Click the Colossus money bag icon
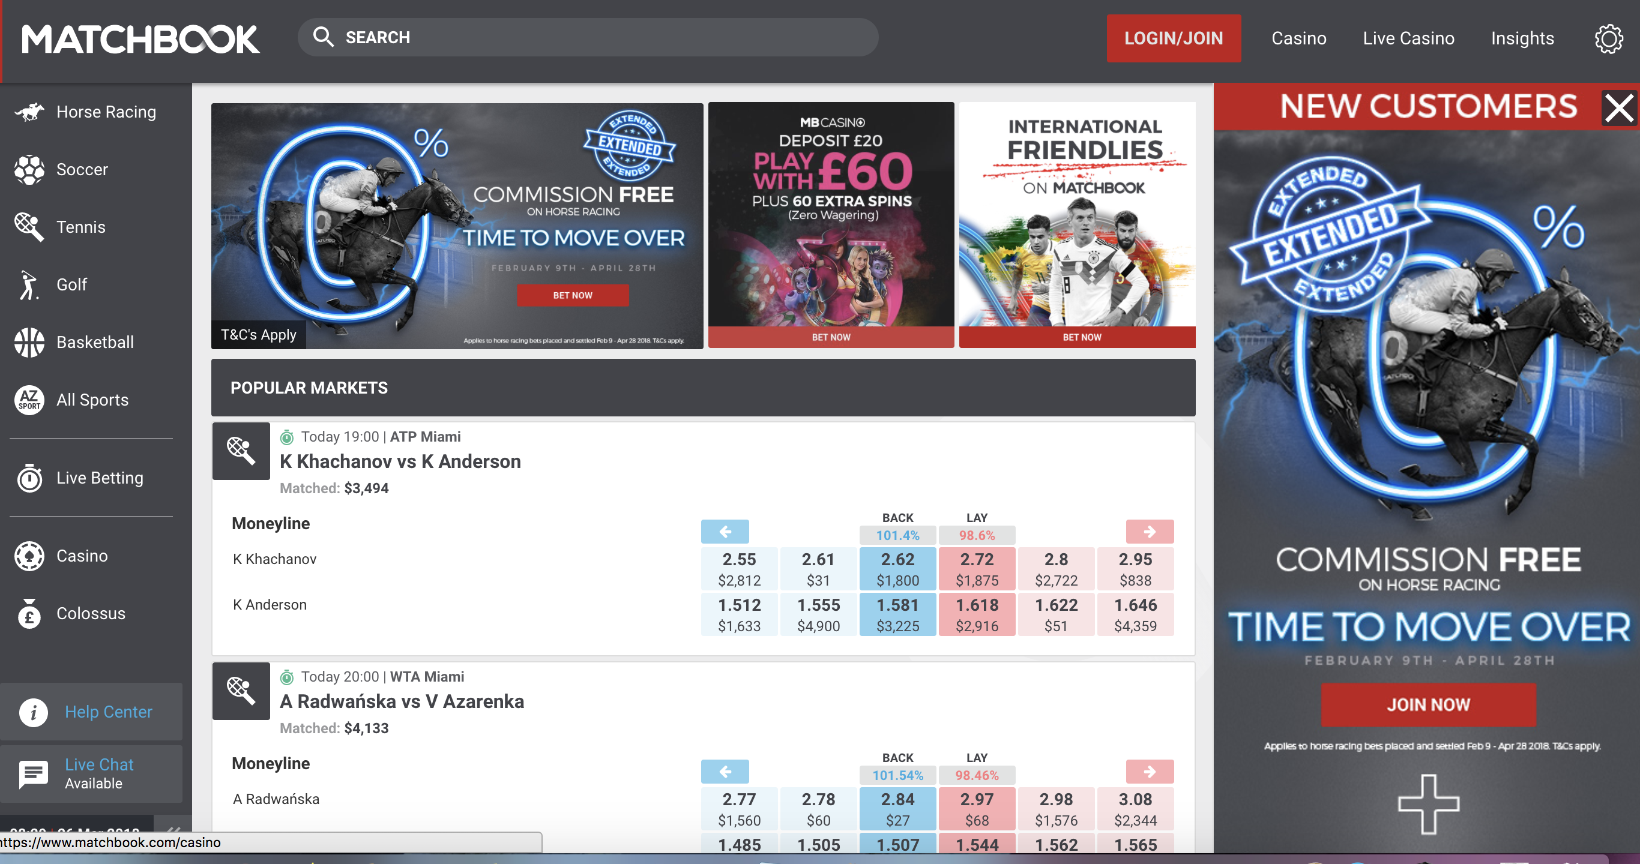 click(x=29, y=613)
